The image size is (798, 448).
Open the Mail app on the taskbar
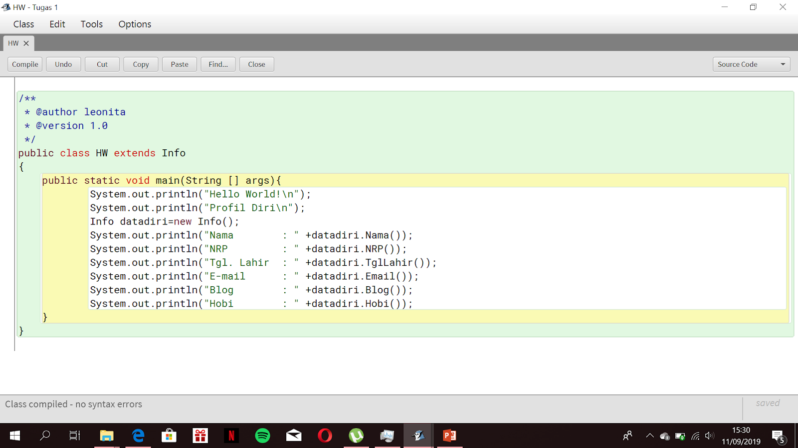pyautogui.click(x=294, y=436)
